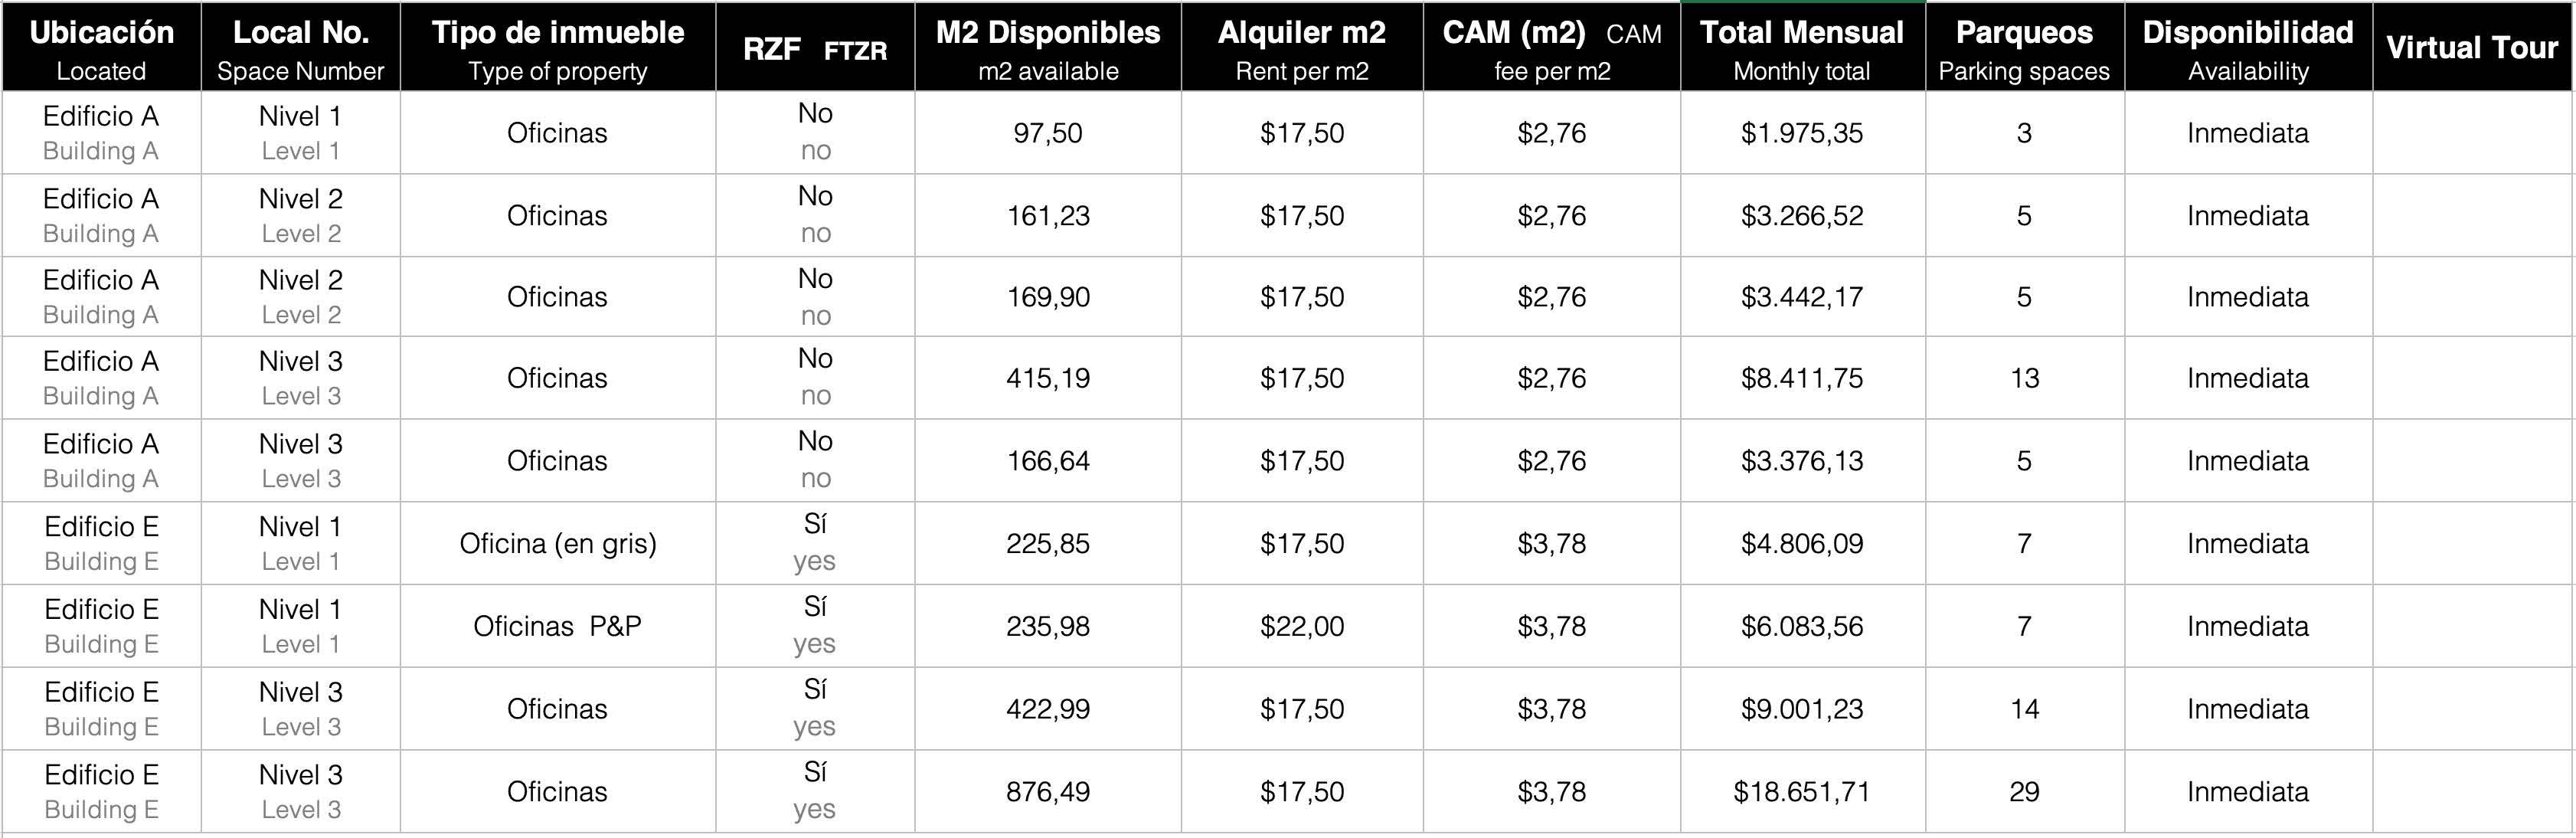Select the Local No. header cell
This screenshot has width=2576, height=838.
301,47
